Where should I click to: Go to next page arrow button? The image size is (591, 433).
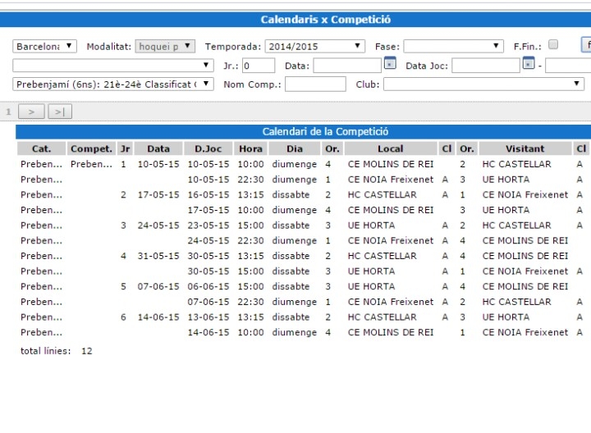(31, 112)
